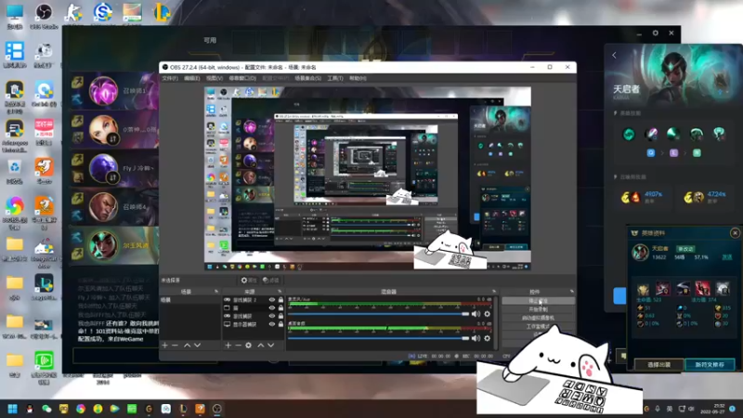Click the start recording (开始录制) button
Screen dimensions: 743x418
pyautogui.click(x=539, y=309)
